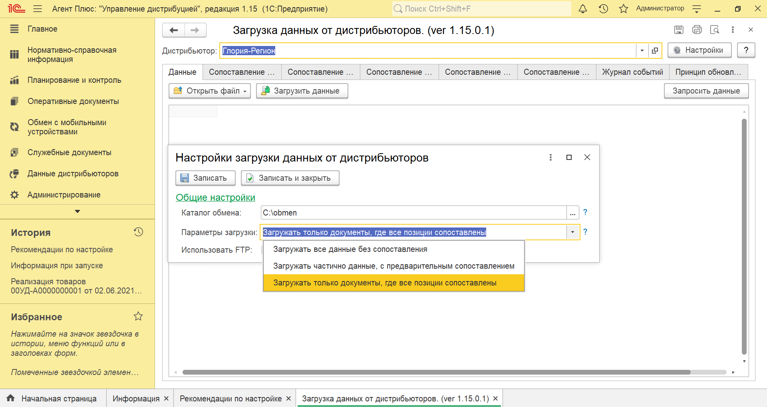Click the preview icon in form header
This screenshot has height=407, width=767.
point(715,30)
